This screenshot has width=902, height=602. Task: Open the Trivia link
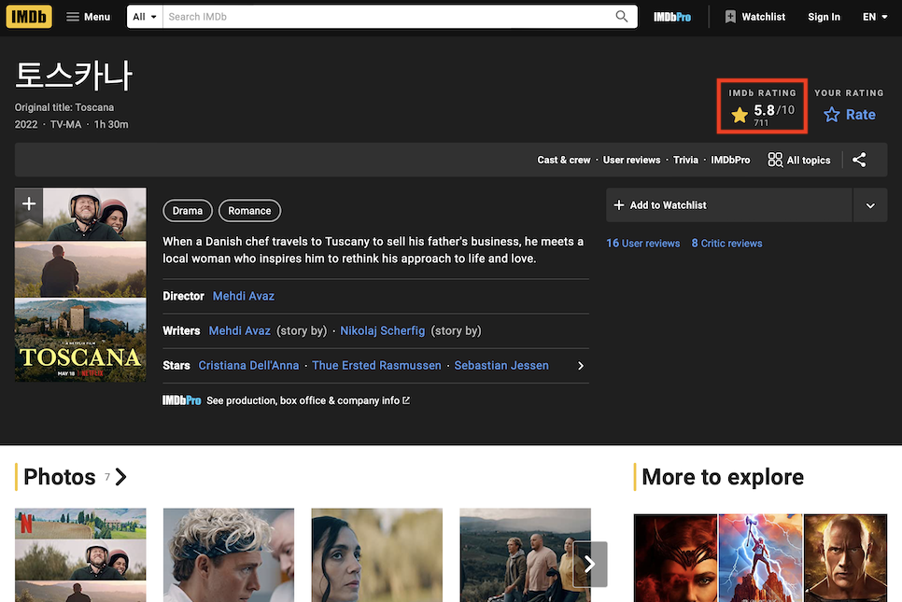tap(685, 160)
